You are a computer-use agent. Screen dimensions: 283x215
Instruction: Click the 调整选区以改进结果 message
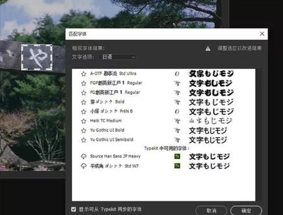point(239,48)
